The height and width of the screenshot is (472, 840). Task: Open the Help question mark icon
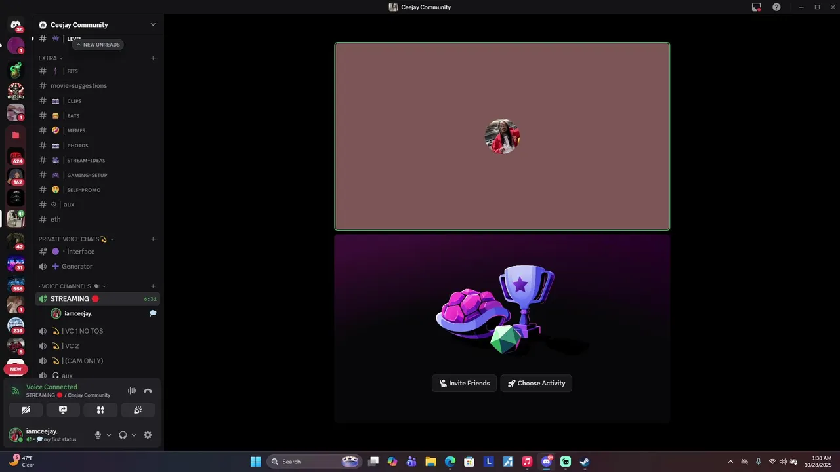click(x=776, y=7)
